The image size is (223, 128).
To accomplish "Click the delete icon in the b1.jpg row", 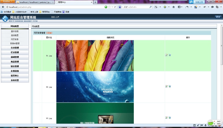I will (170, 55).
